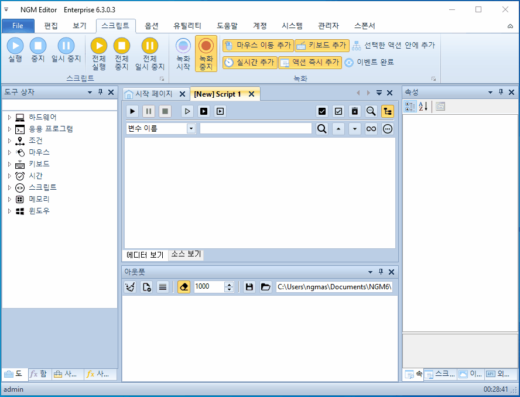
Task: Toggle the tree view icon in editor toolbar
Action: tap(387, 111)
